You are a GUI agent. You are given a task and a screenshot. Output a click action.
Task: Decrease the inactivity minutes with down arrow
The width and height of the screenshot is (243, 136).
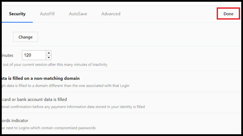49,57
